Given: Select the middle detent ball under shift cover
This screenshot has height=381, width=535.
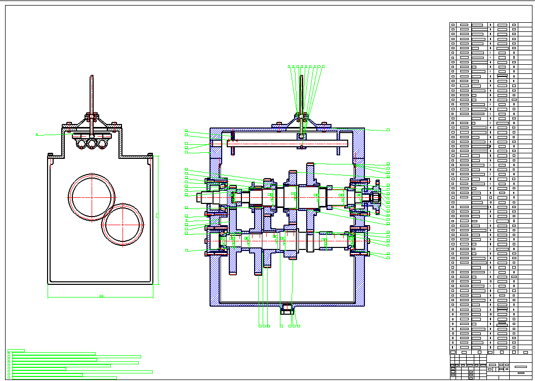Looking at the screenshot, I should click(x=92, y=144).
